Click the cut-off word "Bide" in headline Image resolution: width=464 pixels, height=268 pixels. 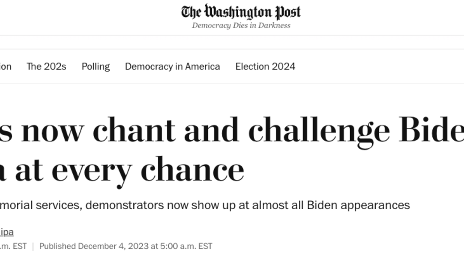(x=431, y=130)
